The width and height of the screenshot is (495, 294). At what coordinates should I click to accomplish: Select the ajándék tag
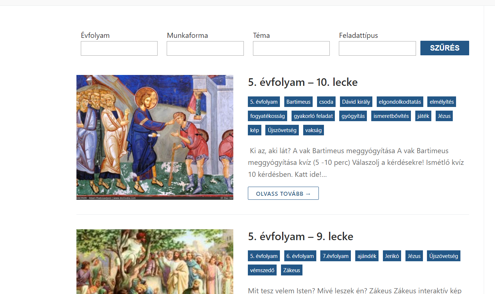(367, 256)
